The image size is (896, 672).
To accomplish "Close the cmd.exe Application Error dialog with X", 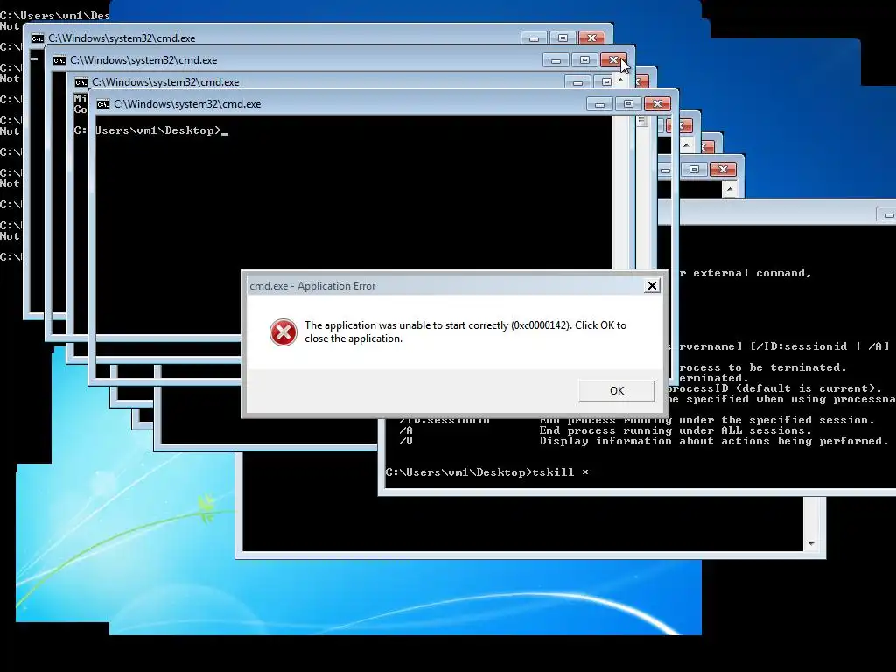I will [652, 286].
